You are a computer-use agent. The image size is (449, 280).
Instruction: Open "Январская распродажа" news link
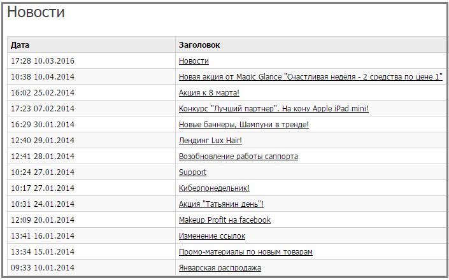pyautogui.click(x=220, y=268)
